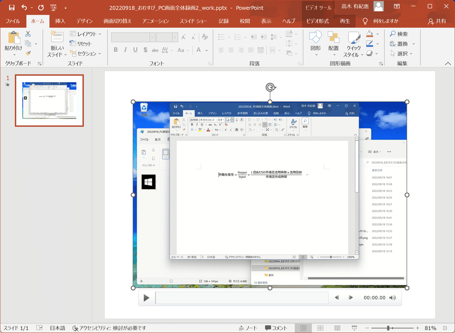
Task: Open the font name combo box
Action: click(133, 37)
